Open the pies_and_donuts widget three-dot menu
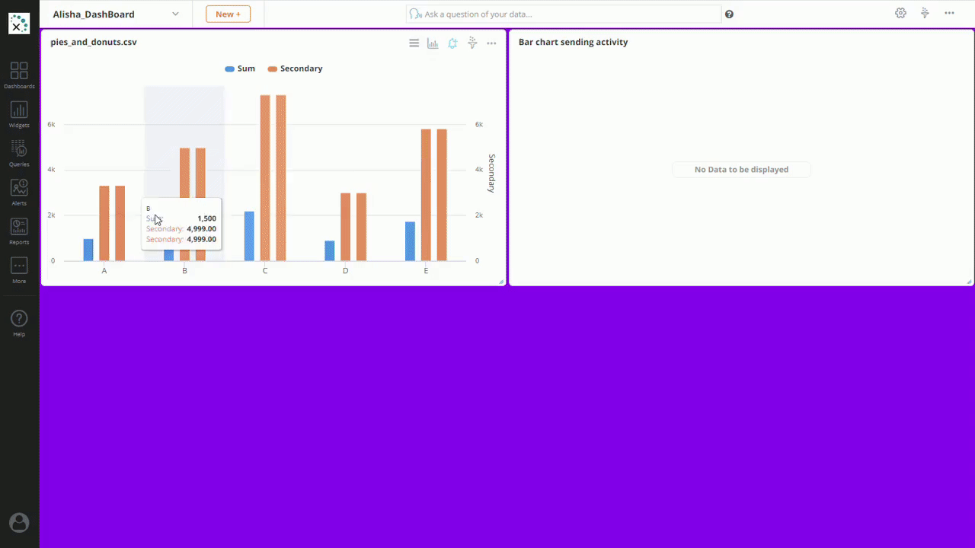Screen dimensions: 975x548 click(491, 43)
